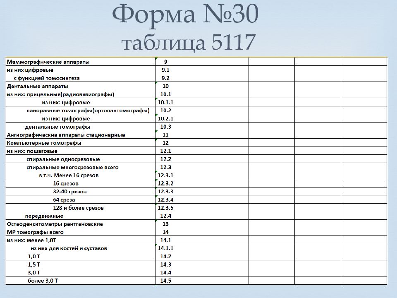Screen dimensions: 397x298
Task: Select the 'спиральные односрезовые' cell
Action: click(x=63, y=159)
